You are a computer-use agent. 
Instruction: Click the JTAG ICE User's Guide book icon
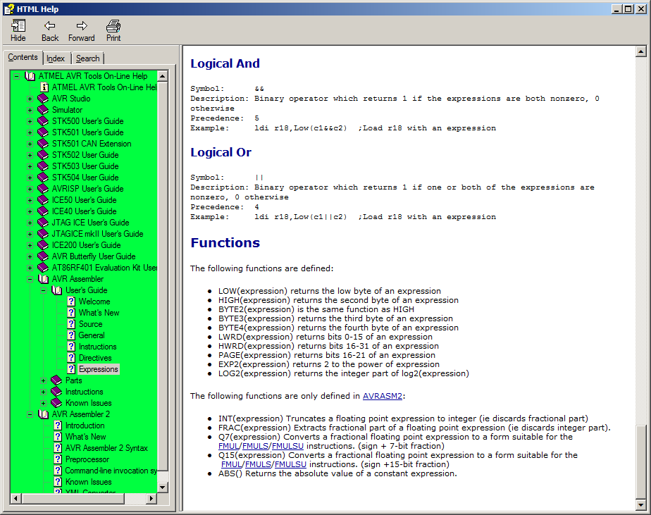coord(43,223)
